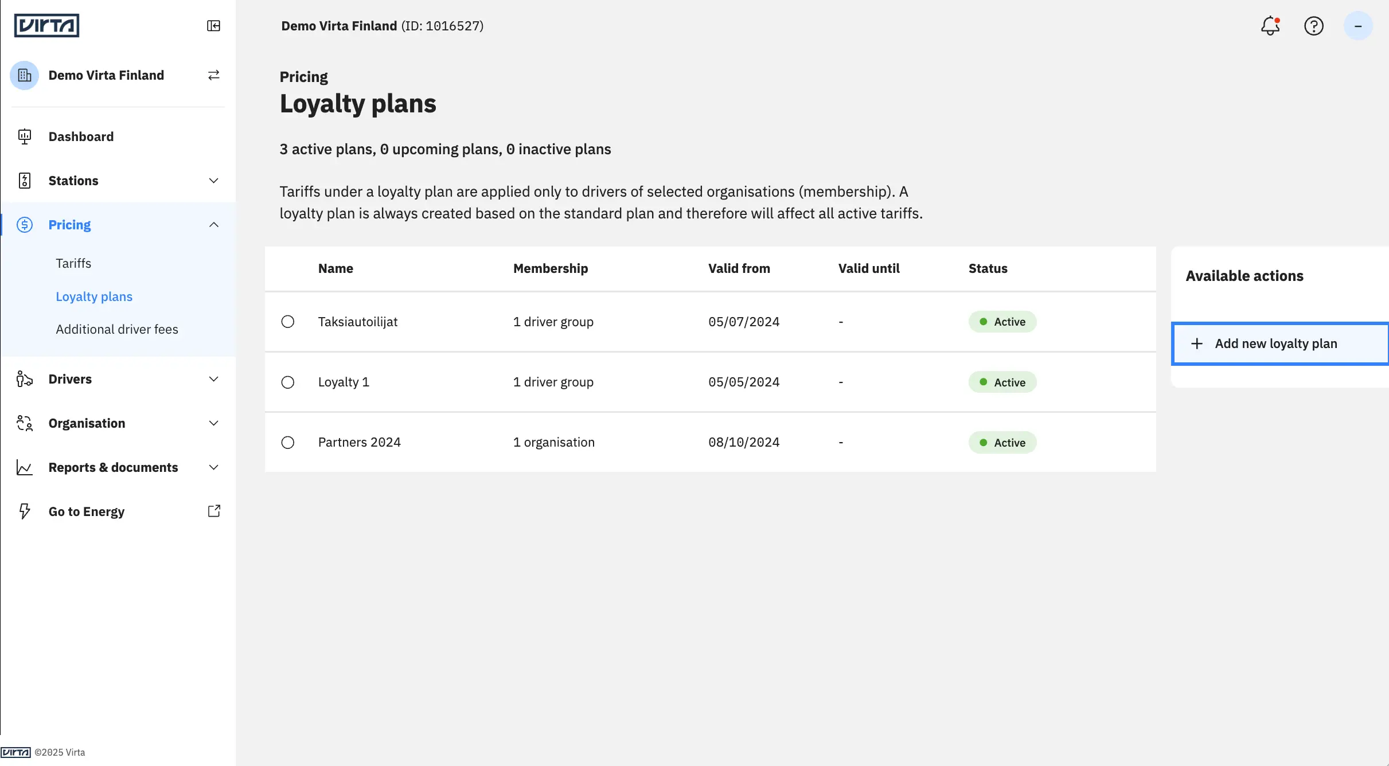Screen dimensions: 1389x766
Task: Expand the Stations menu chevron
Action: (x=213, y=181)
